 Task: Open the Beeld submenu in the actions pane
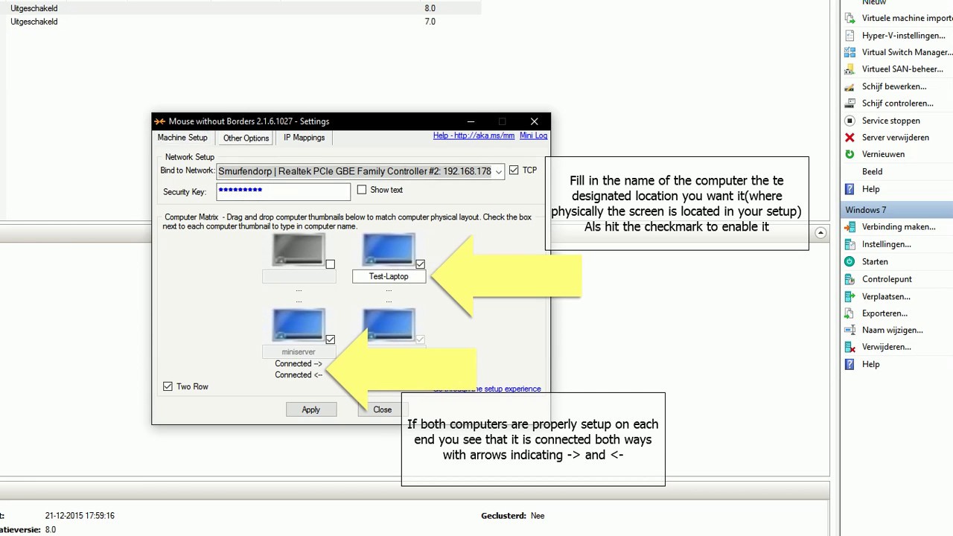pyautogui.click(x=872, y=171)
